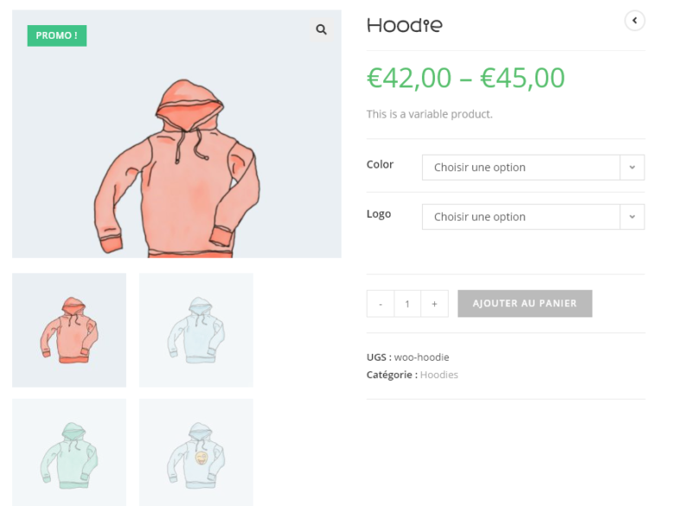Open the Hoodies category link
The width and height of the screenshot is (692, 506).
point(439,375)
